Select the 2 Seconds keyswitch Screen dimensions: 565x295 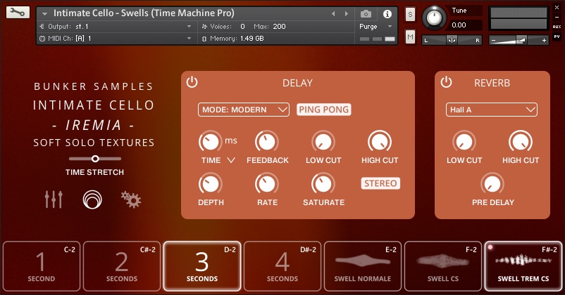pos(121,266)
